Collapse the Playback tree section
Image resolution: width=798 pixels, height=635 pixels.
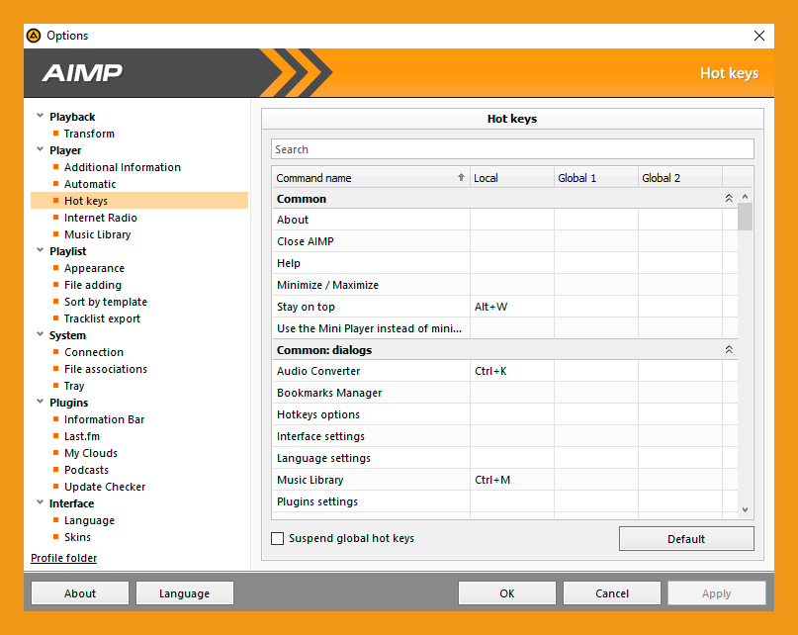pos(40,117)
